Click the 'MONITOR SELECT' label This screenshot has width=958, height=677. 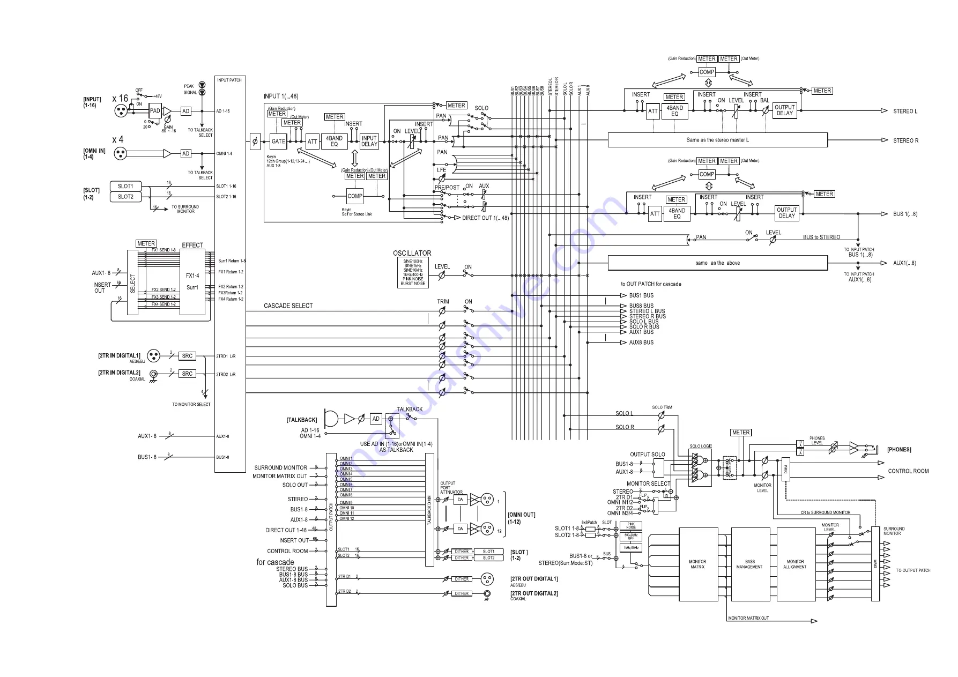click(649, 483)
